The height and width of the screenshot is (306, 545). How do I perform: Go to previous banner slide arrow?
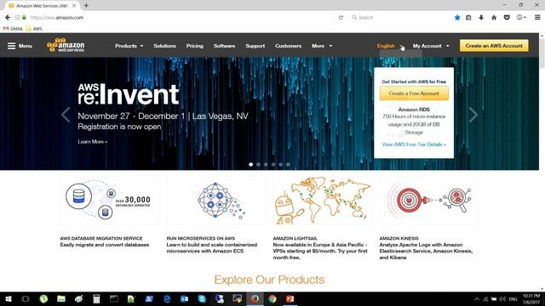coord(66,115)
